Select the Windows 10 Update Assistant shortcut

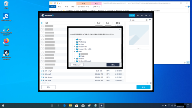(x=6, y=31)
